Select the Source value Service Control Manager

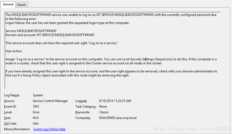click(x=50, y=101)
